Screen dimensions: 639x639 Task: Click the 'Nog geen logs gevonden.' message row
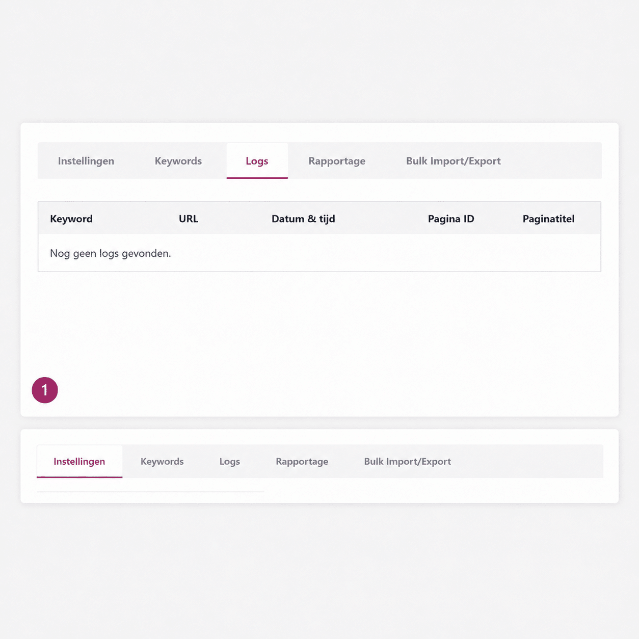click(x=111, y=253)
